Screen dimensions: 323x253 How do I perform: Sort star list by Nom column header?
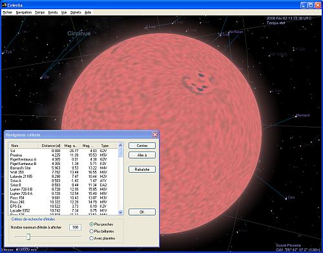coord(23,146)
